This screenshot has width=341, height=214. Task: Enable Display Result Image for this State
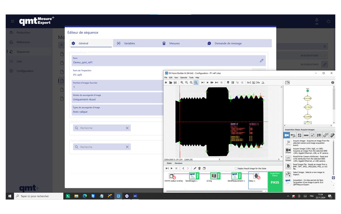pos(237,169)
